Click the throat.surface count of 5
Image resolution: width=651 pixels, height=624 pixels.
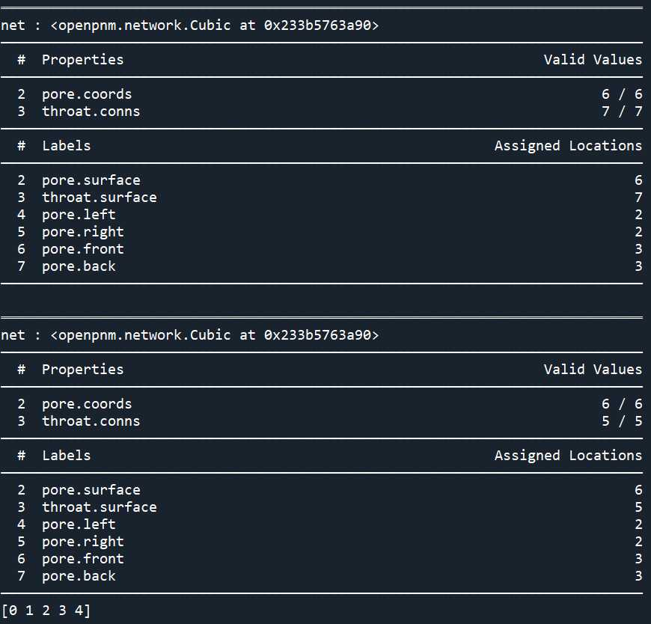[638, 507]
